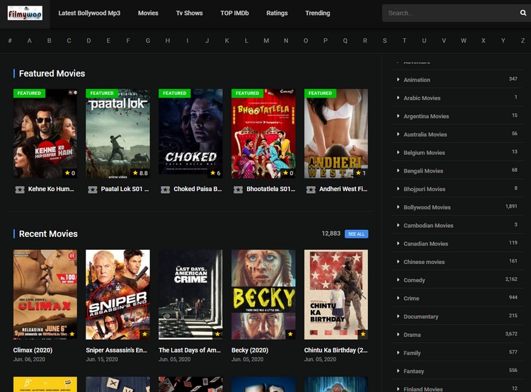Filter titles by letter A
The width and height of the screenshot is (531, 392).
click(x=30, y=40)
